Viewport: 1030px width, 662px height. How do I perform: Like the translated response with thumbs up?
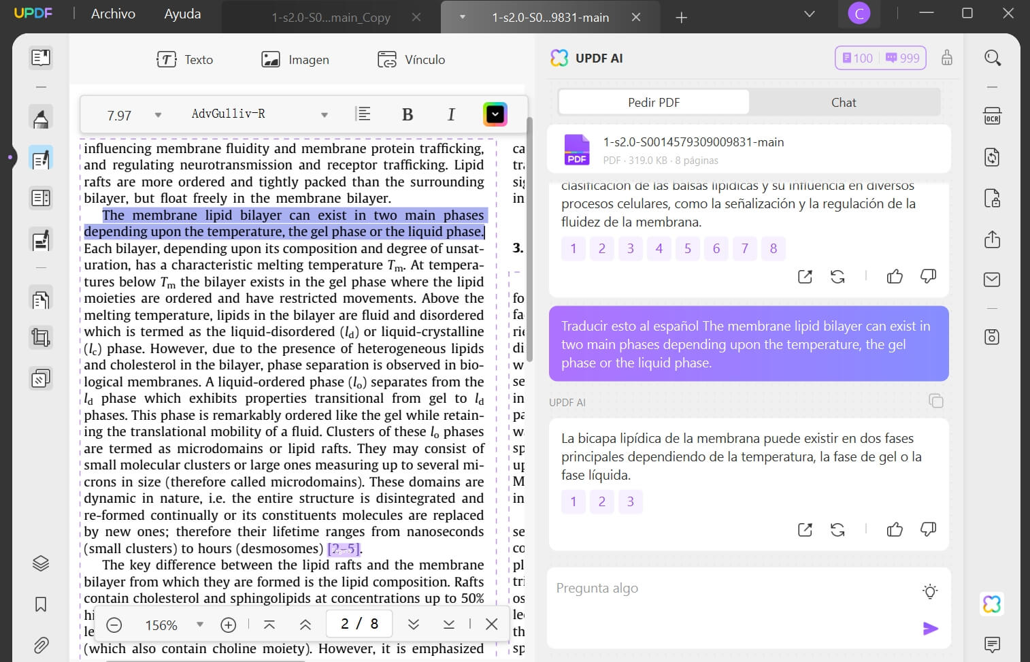895,529
